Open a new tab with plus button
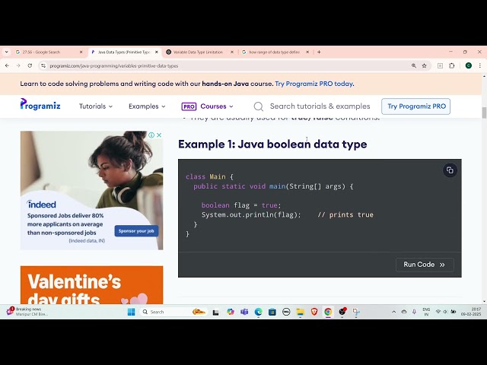Viewport: 487px width, 365px height. click(x=319, y=52)
